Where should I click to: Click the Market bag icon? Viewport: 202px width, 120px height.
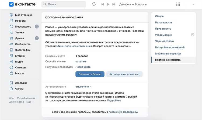click(x=11, y=73)
